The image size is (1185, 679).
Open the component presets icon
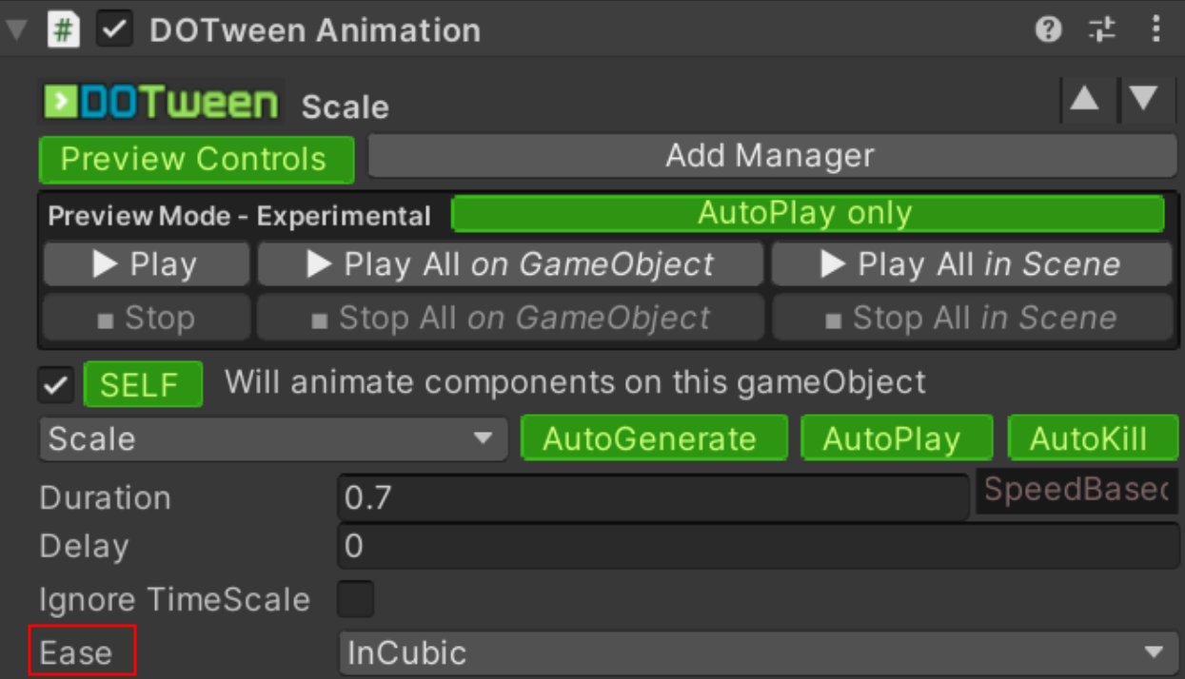tap(1102, 29)
